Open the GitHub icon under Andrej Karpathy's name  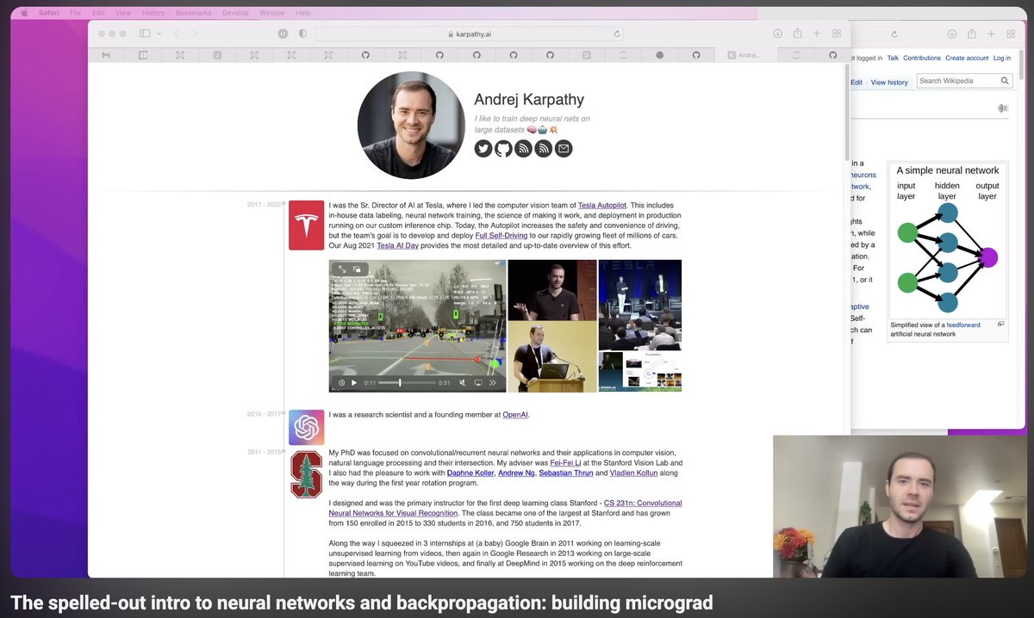pos(503,149)
